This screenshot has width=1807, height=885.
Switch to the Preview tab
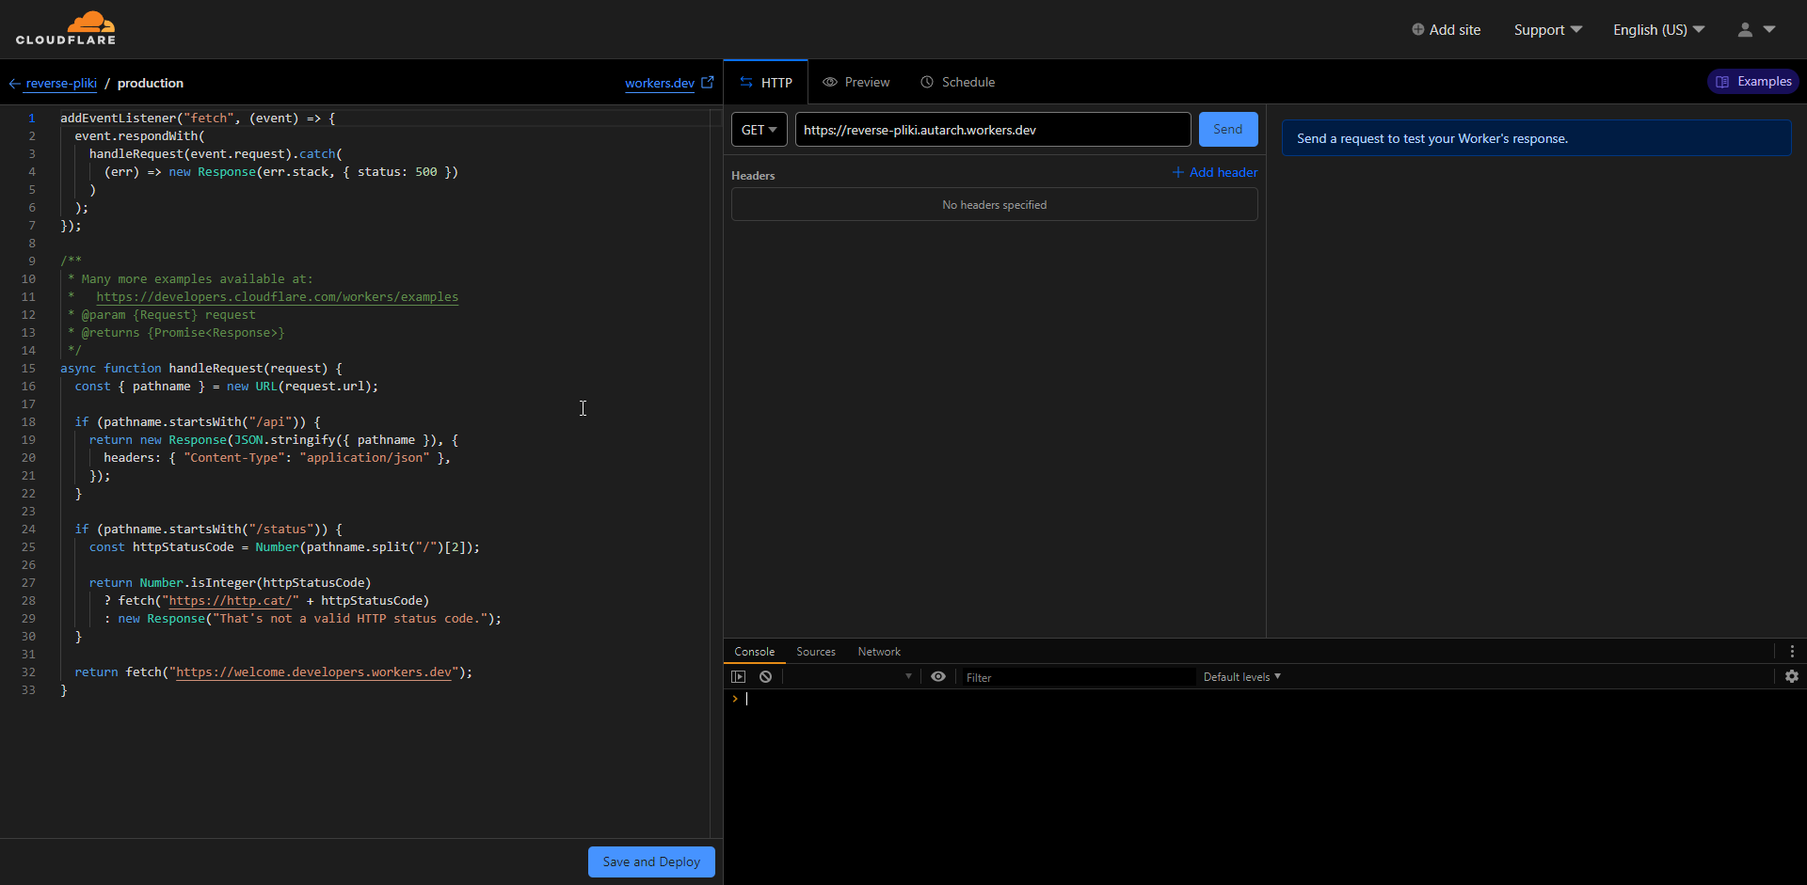[856, 82]
